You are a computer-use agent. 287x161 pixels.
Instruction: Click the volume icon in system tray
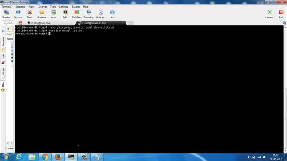[x=249, y=157]
